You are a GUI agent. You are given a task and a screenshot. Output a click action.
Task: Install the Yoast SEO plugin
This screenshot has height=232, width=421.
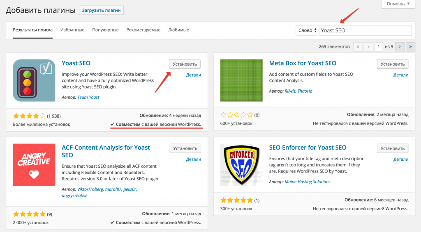coord(185,64)
